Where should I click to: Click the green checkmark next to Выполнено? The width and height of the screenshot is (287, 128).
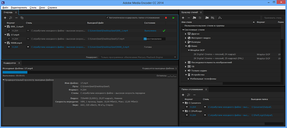point(164,31)
